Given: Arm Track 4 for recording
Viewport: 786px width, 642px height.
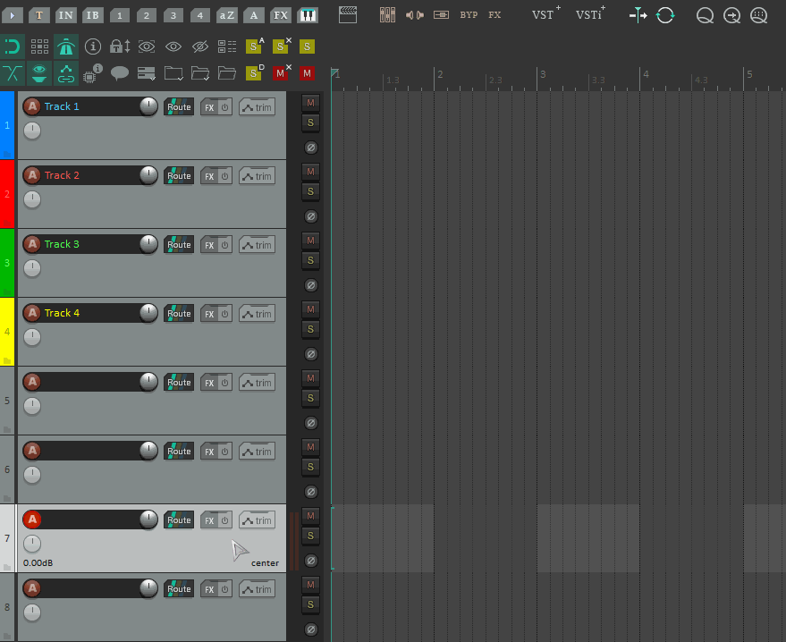Looking at the screenshot, I should [x=32, y=313].
